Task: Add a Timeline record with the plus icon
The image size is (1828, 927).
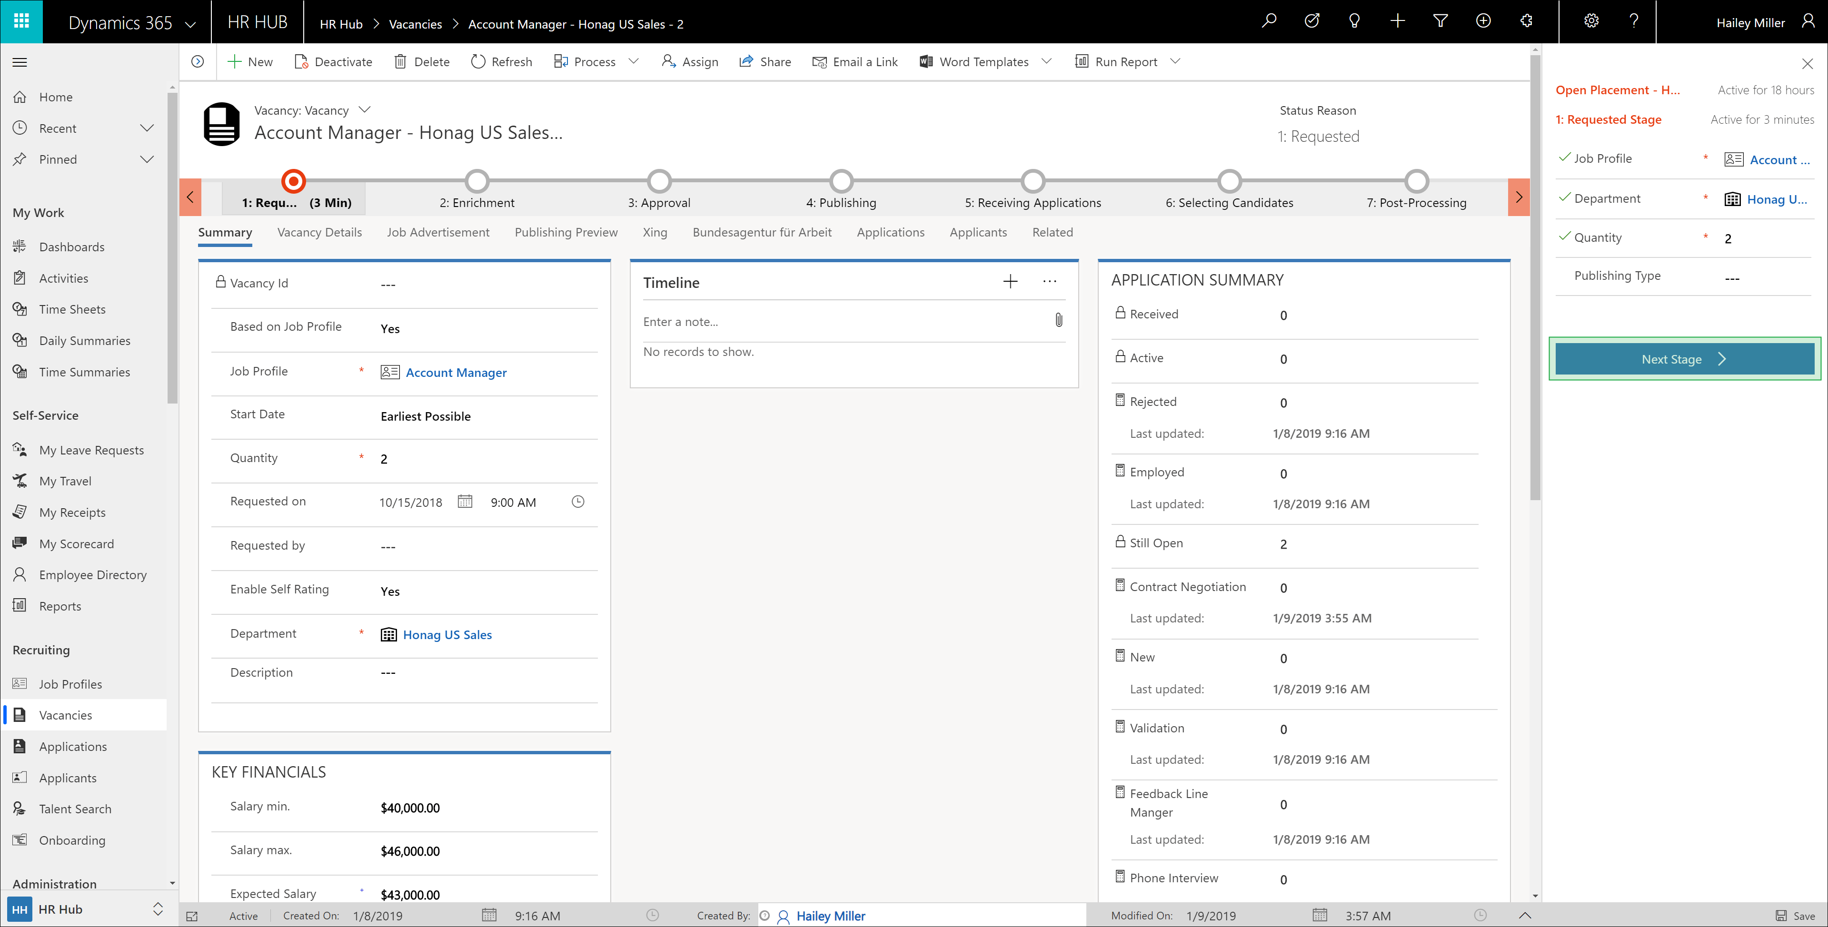Action: [x=1010, y=282]
